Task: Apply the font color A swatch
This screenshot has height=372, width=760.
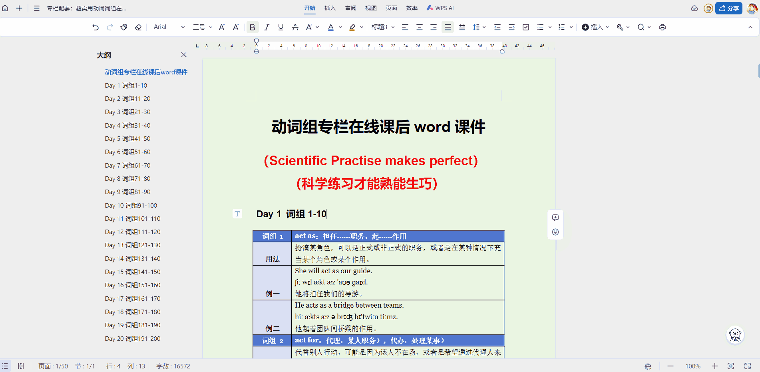Action: coord(331,27)
